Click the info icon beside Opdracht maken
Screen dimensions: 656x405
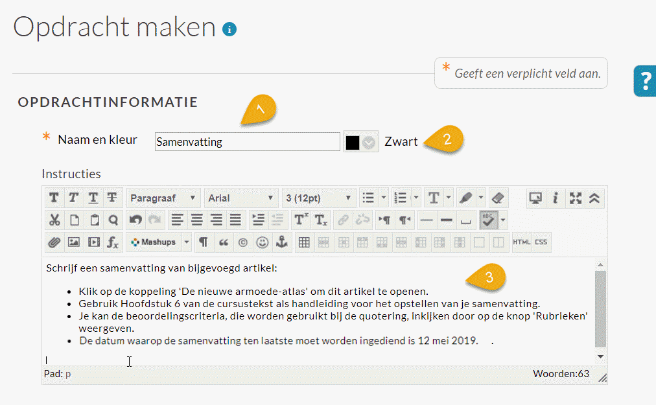229,29
